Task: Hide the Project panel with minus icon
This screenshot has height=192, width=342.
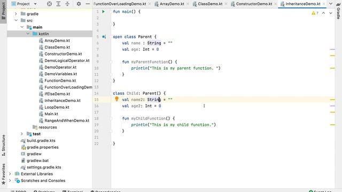Action: (x=88, y=4)
